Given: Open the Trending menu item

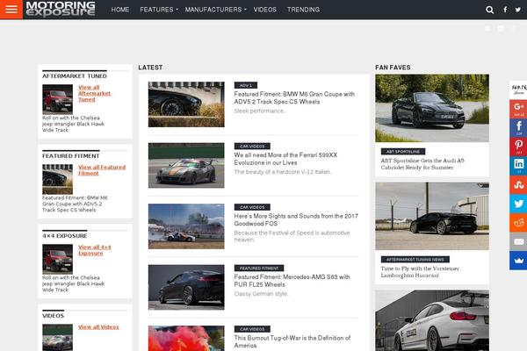Looking at the screenshot, I should [303, 10].
